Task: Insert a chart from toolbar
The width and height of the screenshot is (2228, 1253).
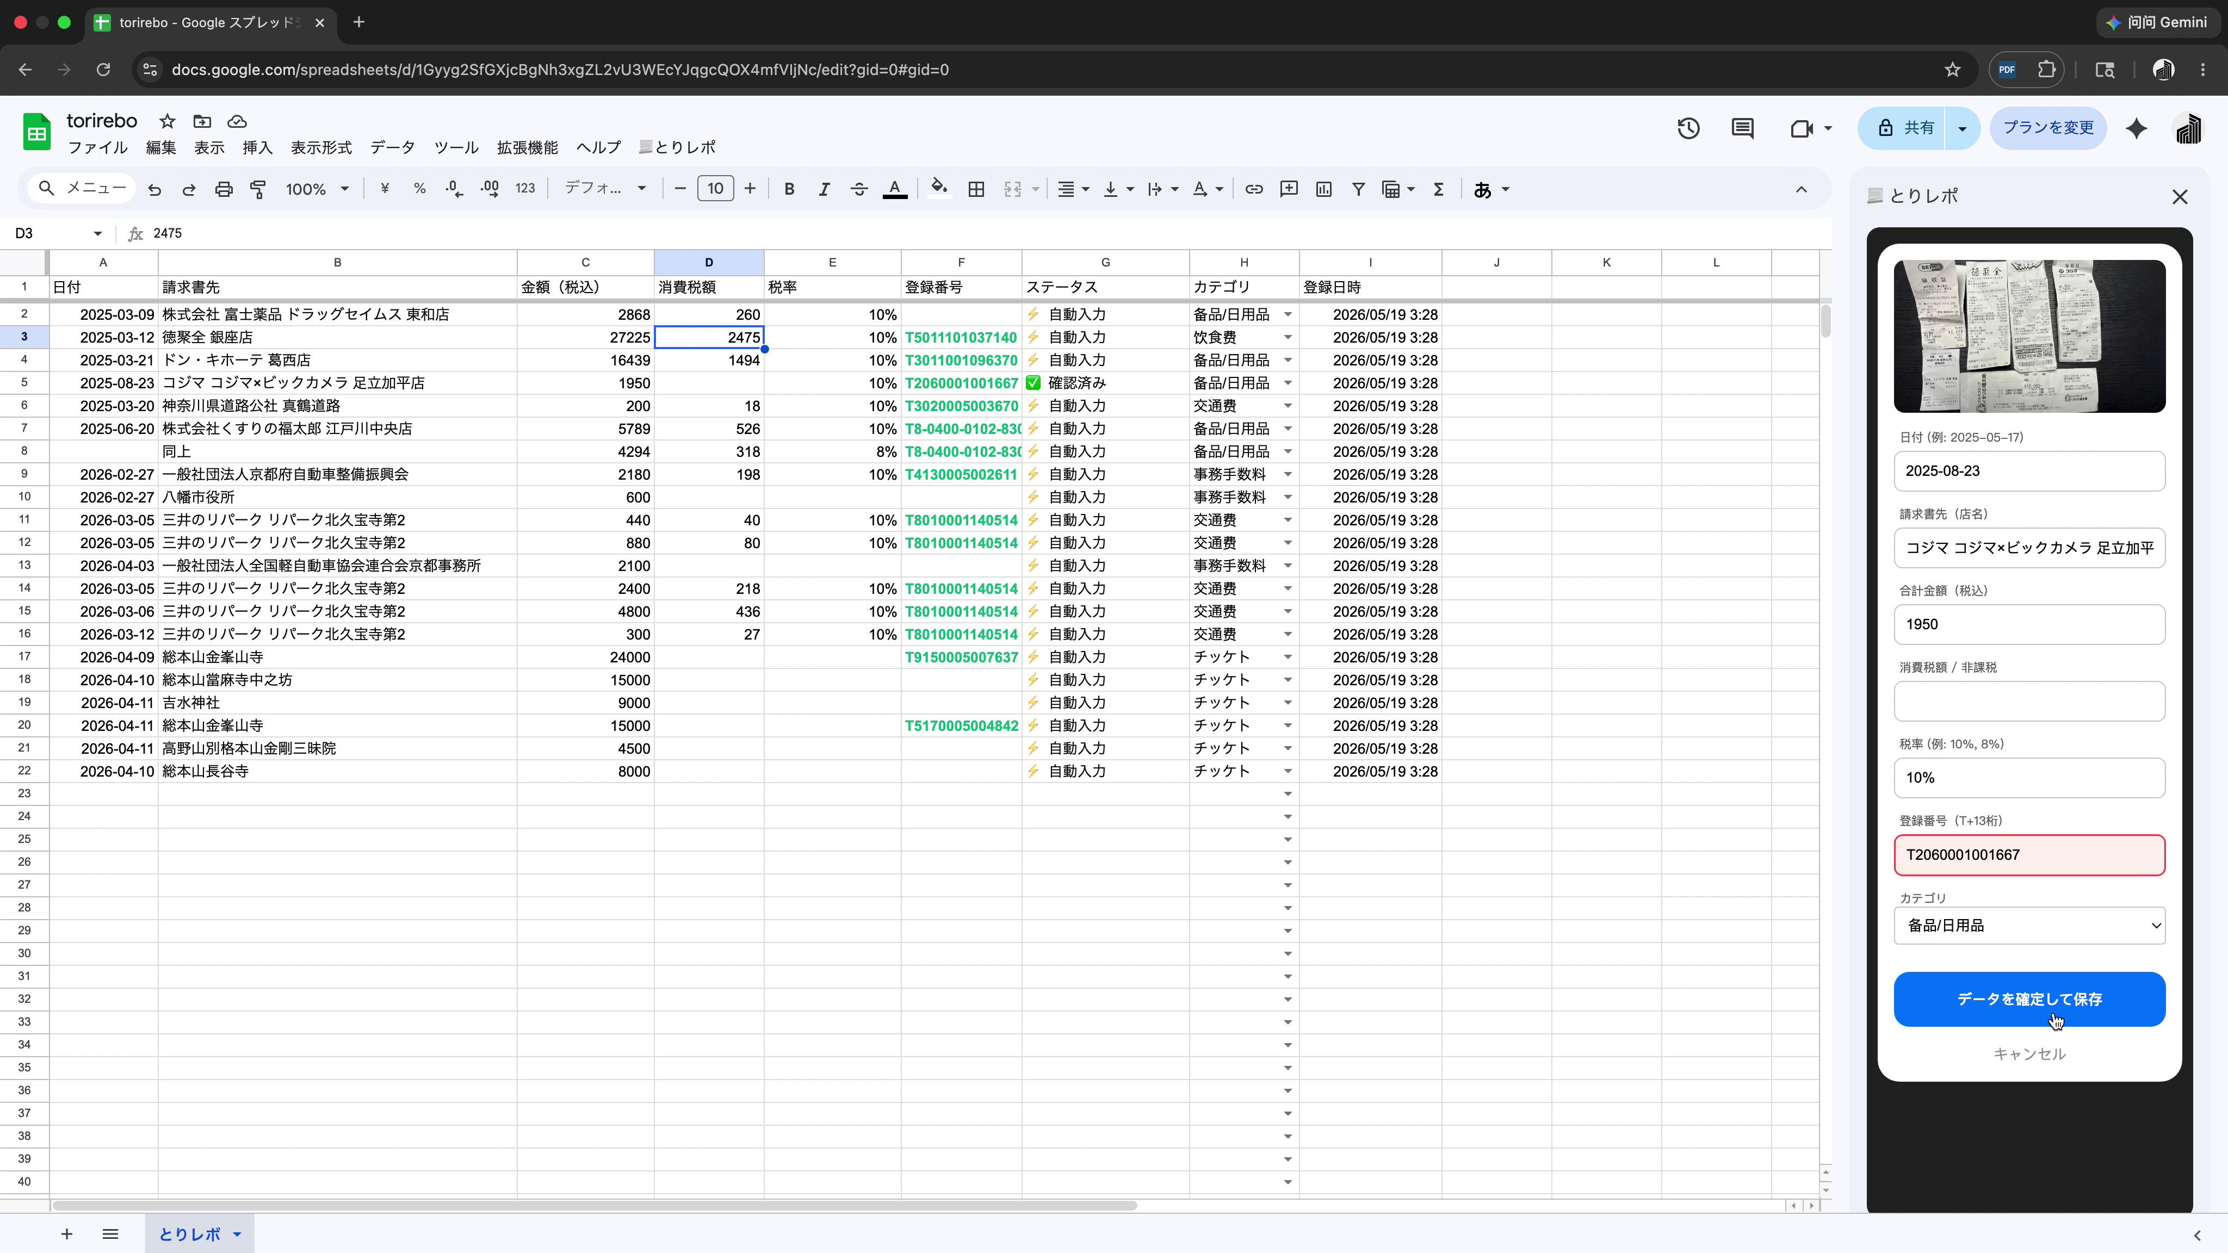Action: 1324,189
